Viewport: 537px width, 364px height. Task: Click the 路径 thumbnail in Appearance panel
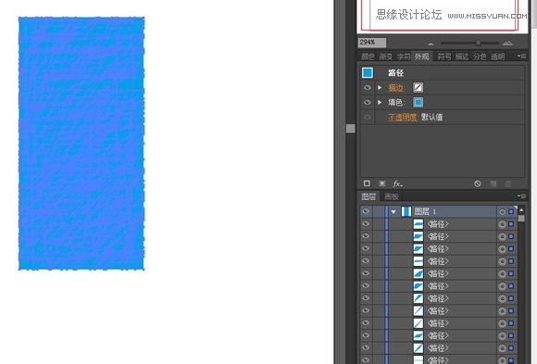tap(368, 72)
